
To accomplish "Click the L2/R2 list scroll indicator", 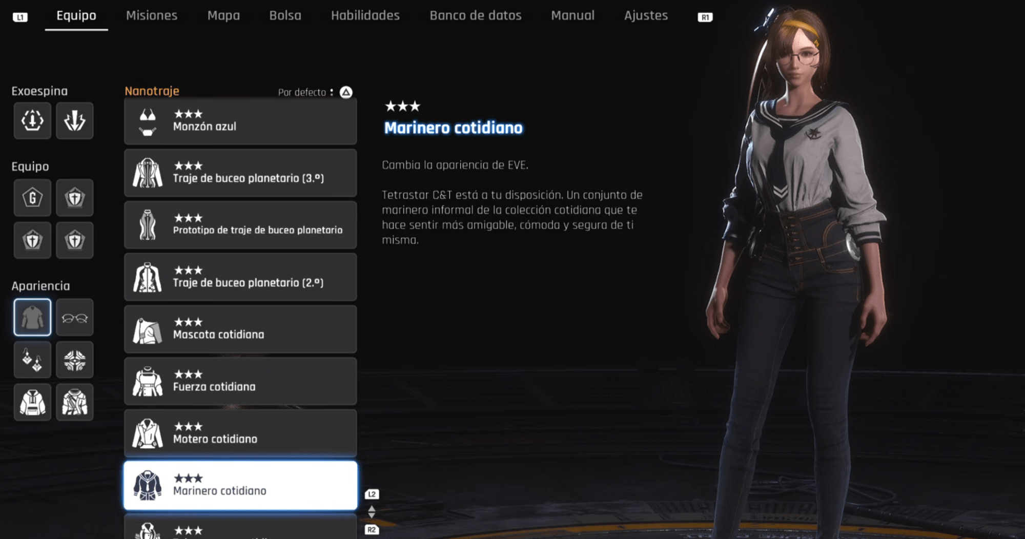I will point(372,512).
